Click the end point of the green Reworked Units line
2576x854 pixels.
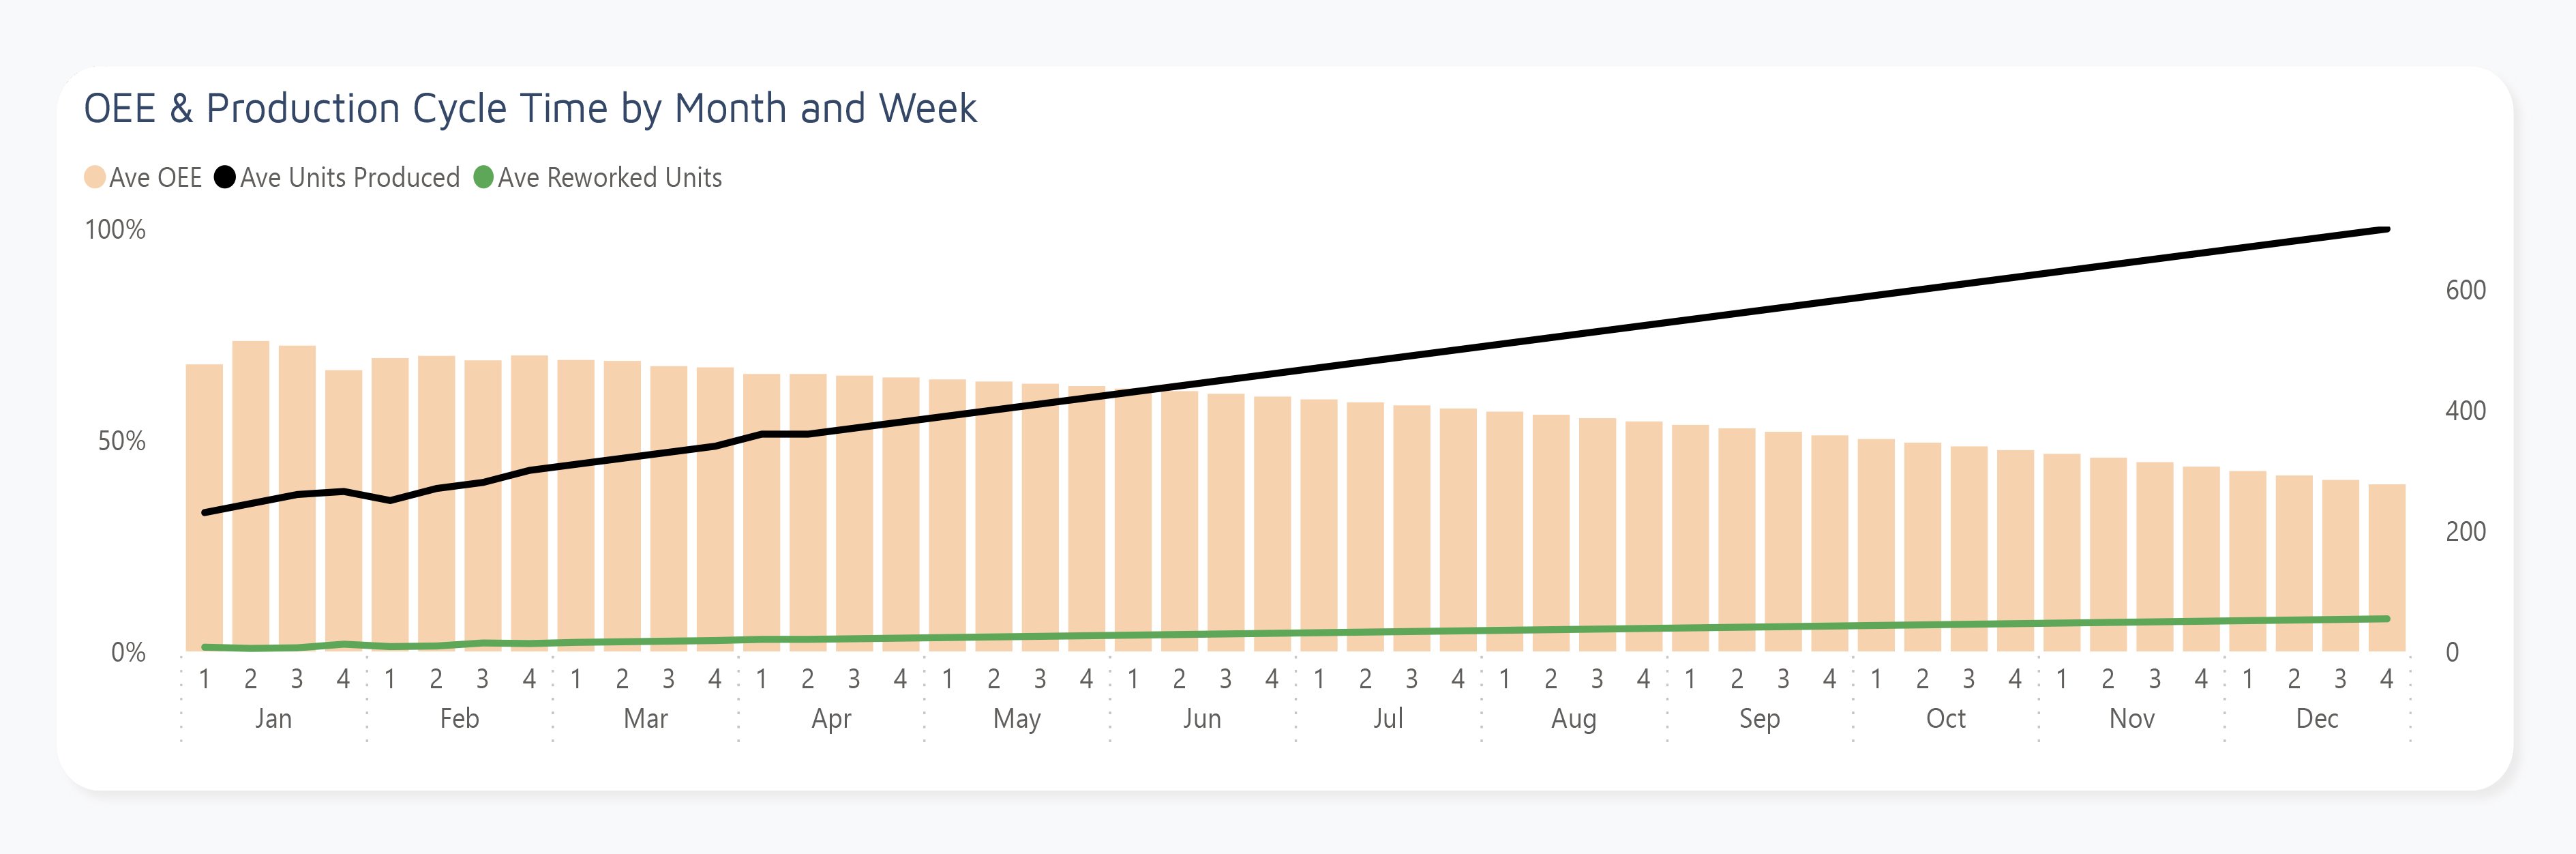point(2386,619)
